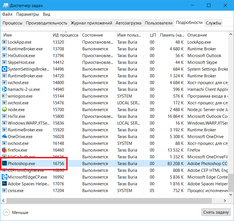
Task: Click horizontal scrollbar left arrow
Action: [x=3, y=200]
